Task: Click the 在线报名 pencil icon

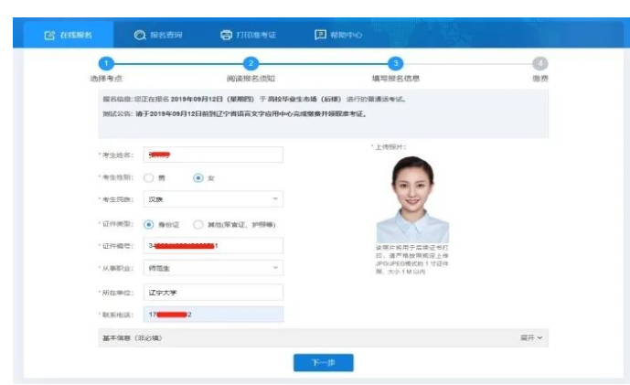Action: click(50, 35)
